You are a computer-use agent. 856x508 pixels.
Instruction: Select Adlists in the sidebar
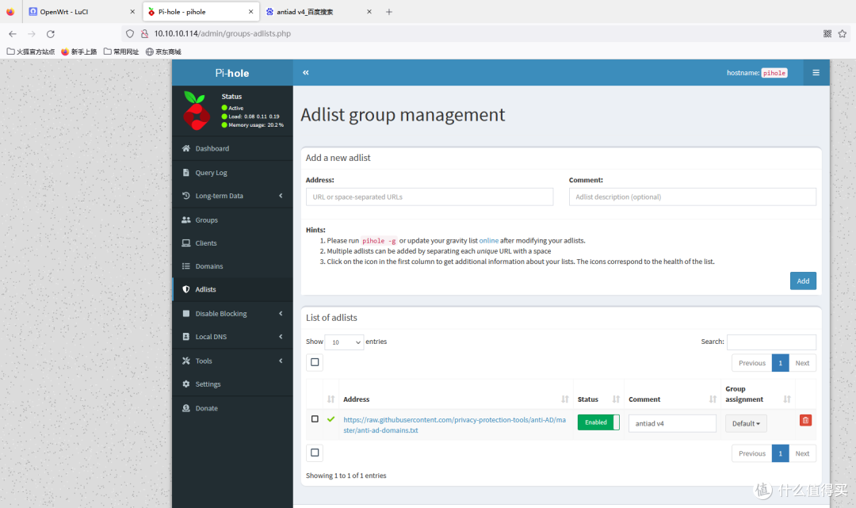tap(232, 289)
